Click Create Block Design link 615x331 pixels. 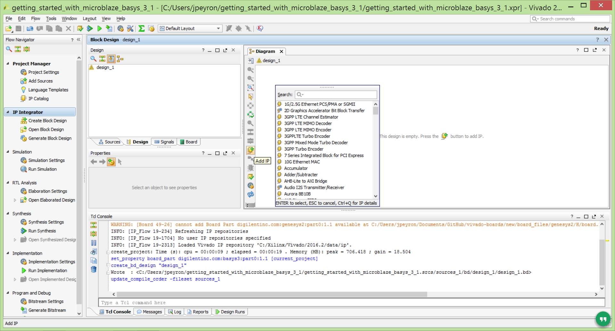47,121
